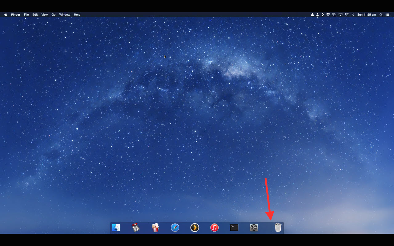
Task: Open the Dropbox menu bar icon
Action: pyautogui.click(x=328, y=14)
